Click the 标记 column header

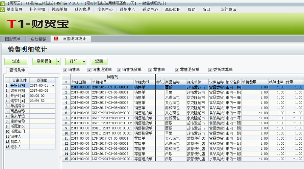click(160, 82)
